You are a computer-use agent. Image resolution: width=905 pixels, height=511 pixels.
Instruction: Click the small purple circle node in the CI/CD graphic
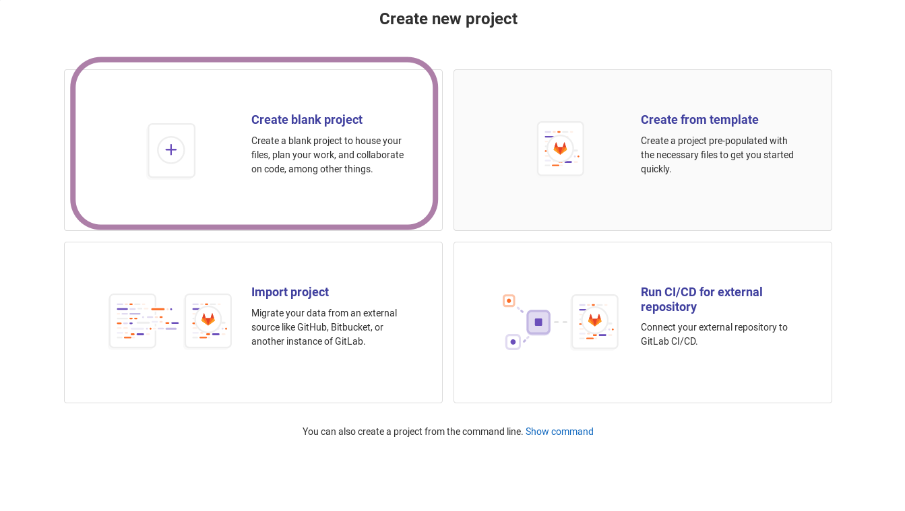[x=513, y=342]
